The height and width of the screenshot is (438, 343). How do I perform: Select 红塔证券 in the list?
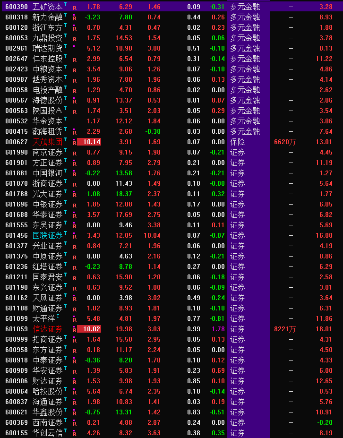(47, 267)
